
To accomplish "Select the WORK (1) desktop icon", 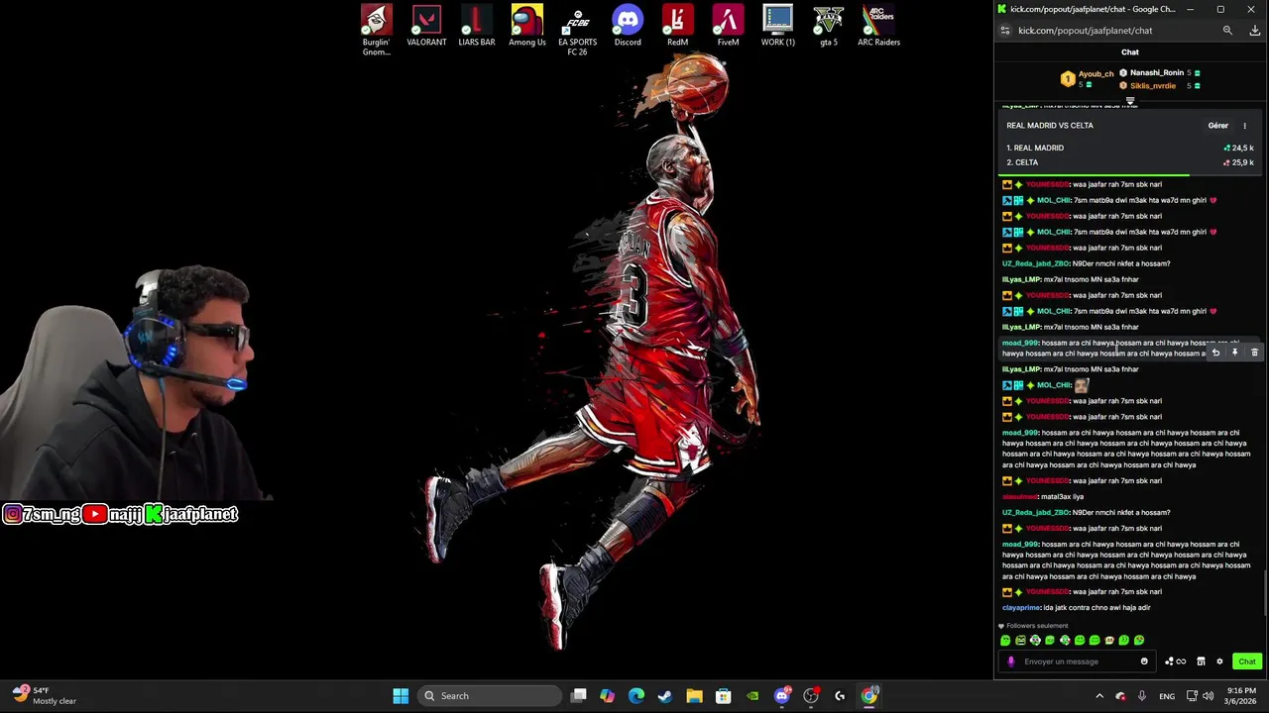I will pos(777,26).
